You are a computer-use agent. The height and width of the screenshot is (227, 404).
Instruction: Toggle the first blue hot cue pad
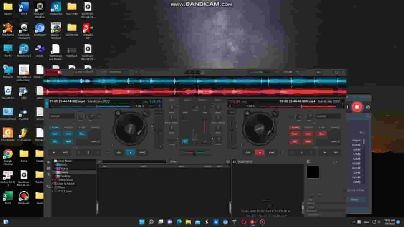click(x=55, y=134)
